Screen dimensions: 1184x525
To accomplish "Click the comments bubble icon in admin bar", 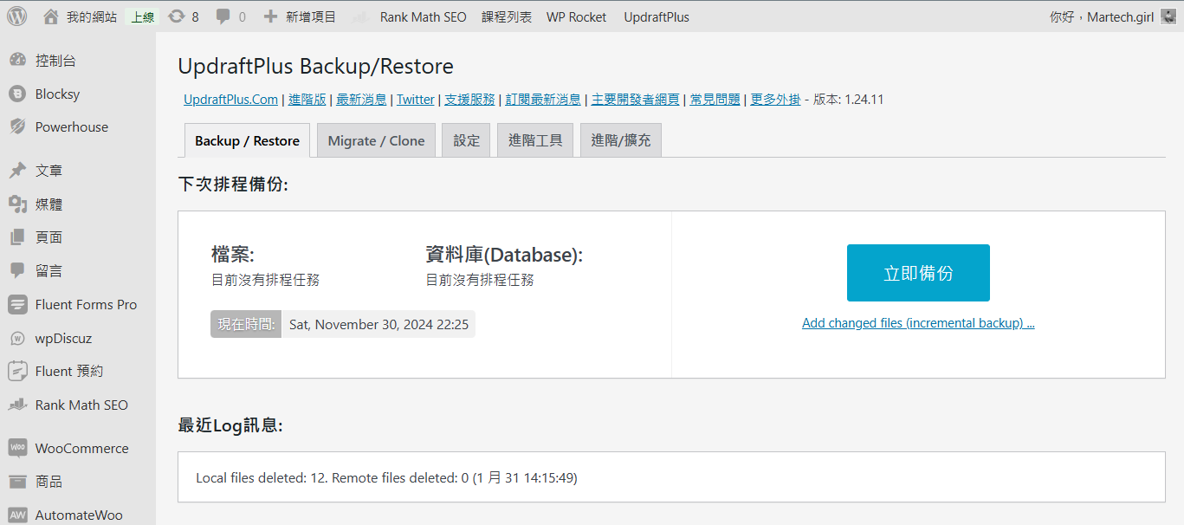I will [223, 16].
